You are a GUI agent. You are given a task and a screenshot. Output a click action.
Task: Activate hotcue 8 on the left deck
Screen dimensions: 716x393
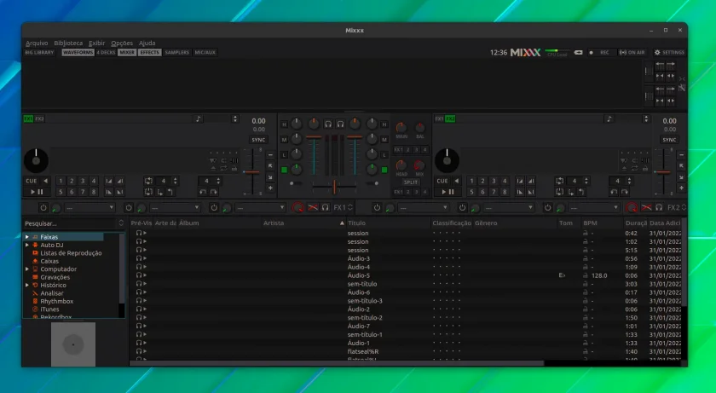pyautogui.click(x=94, y=192)
